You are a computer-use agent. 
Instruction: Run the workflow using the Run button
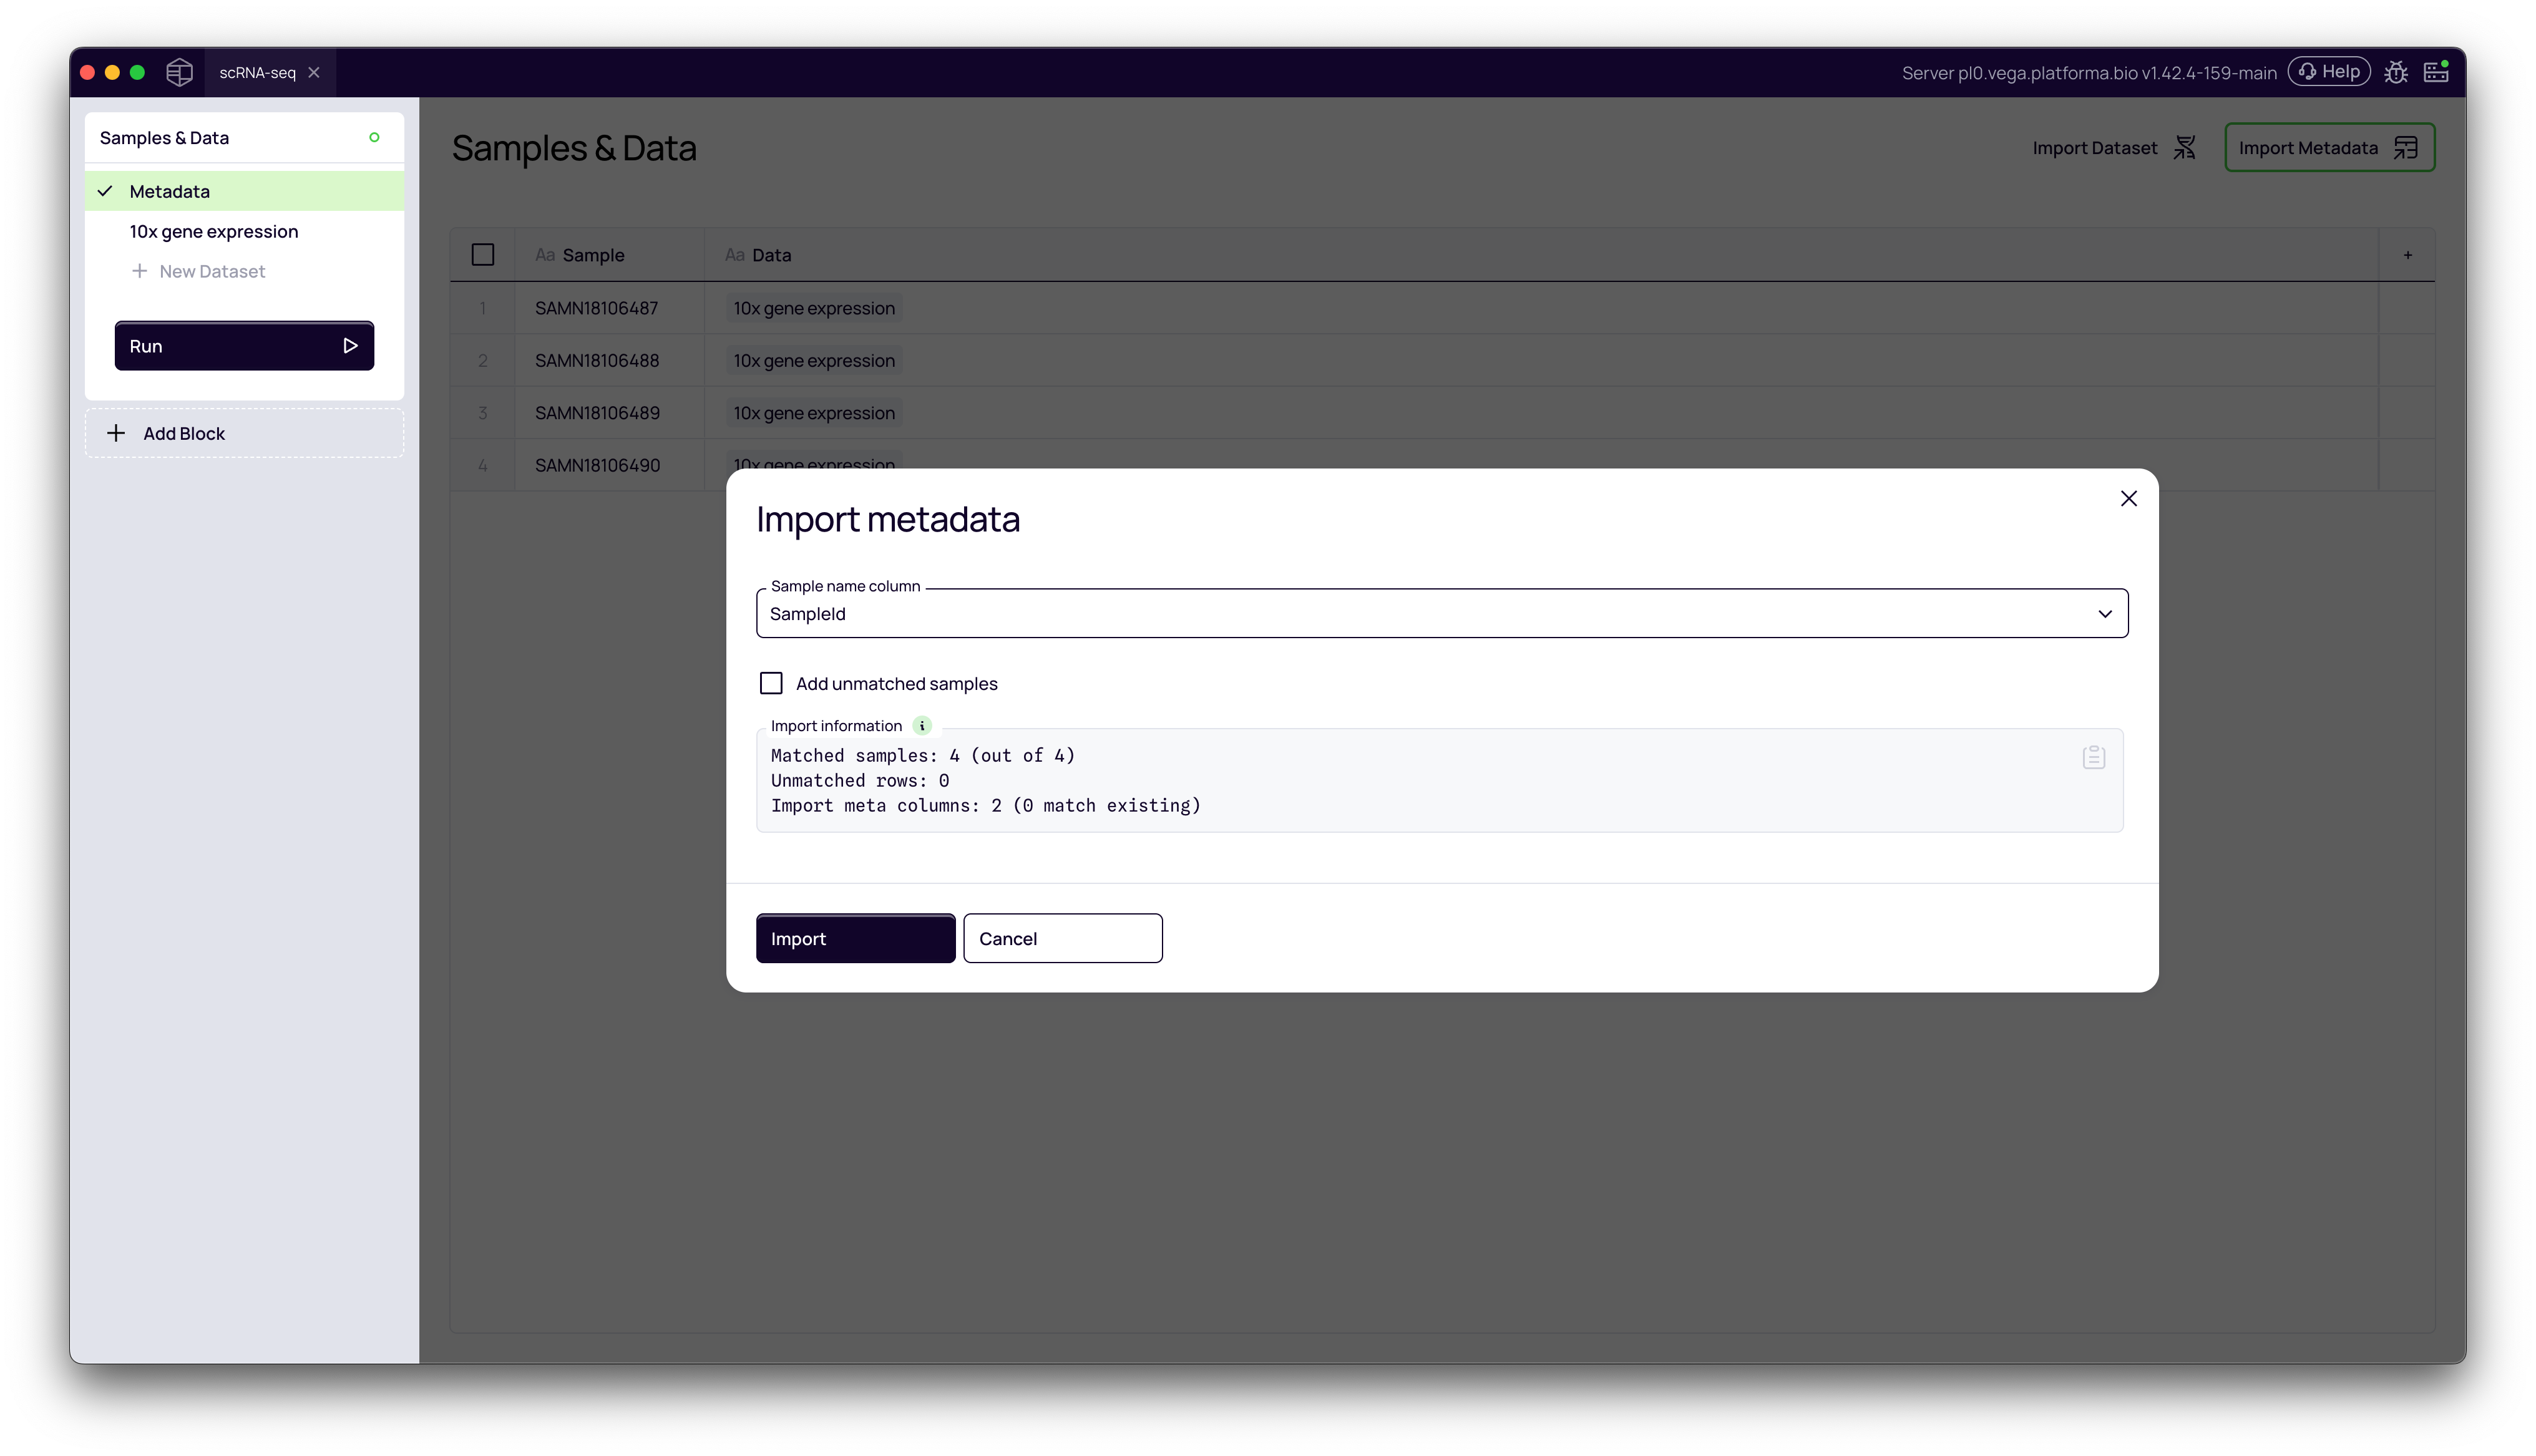(244, 345)
